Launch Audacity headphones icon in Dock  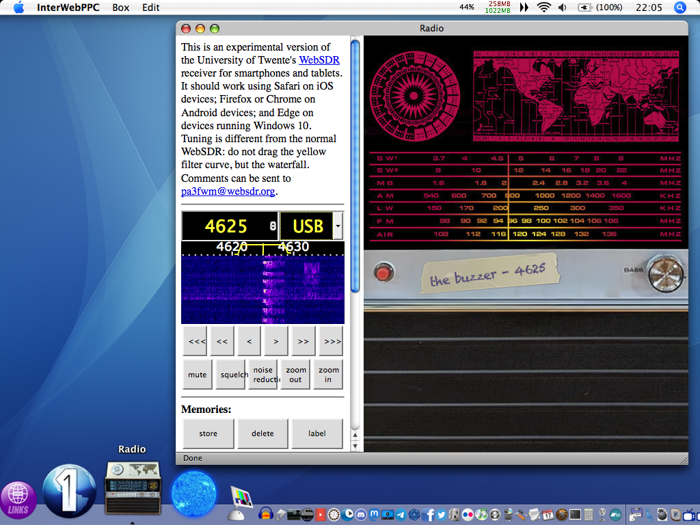pyautogui.click(x=266, y=514)
